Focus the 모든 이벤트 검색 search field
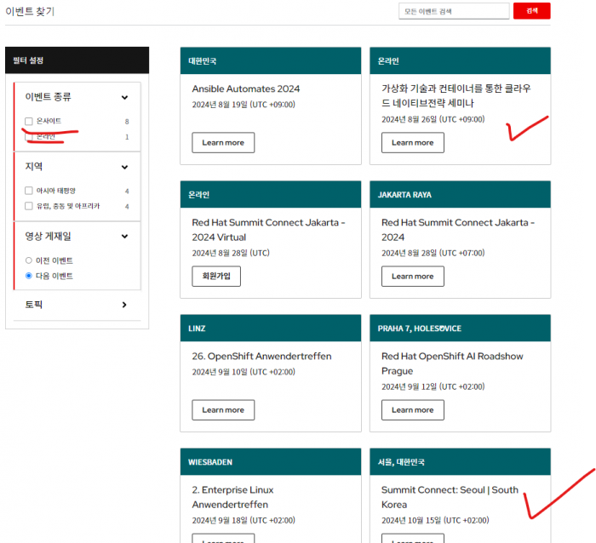 [454, 11]
